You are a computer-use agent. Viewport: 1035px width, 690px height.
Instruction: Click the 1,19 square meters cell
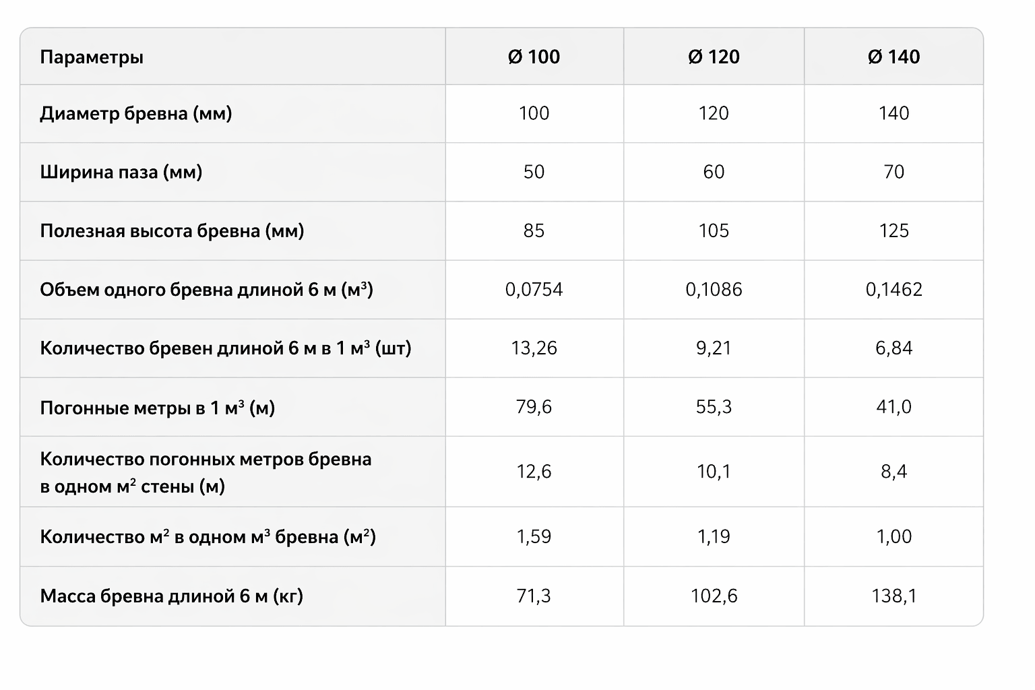point(714,537)
